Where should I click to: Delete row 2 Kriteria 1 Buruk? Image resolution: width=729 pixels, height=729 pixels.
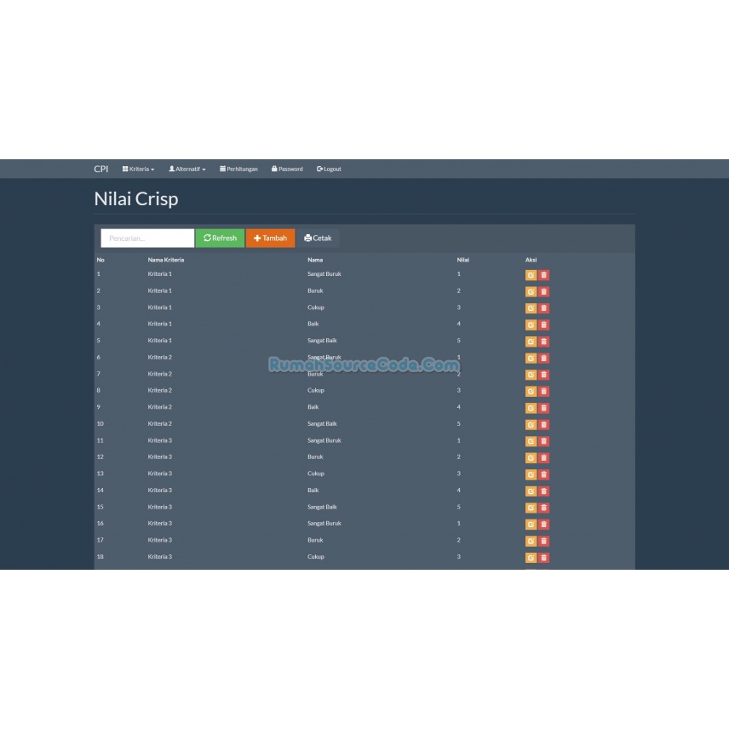tap(543, 292)
